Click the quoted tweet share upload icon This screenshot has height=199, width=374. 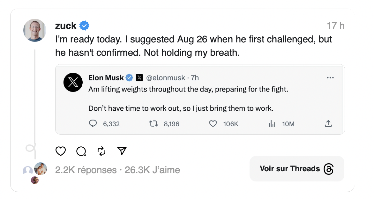pyautogui.click(x=328, y=124)
